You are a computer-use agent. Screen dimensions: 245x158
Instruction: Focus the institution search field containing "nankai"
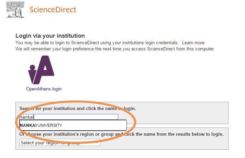pos(69,117)
